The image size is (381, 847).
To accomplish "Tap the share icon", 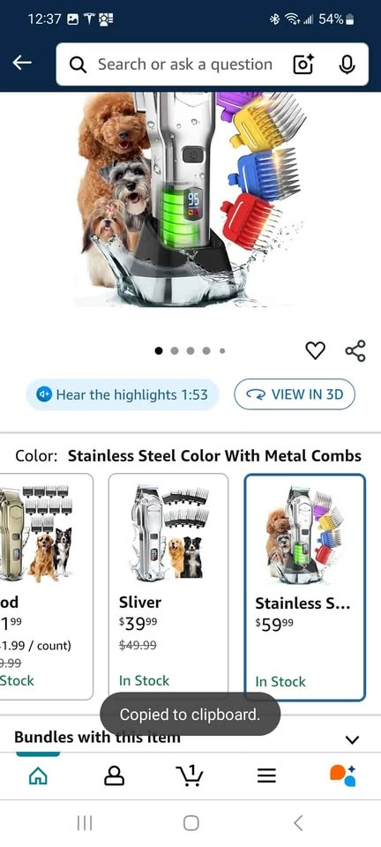I will 355,350.
